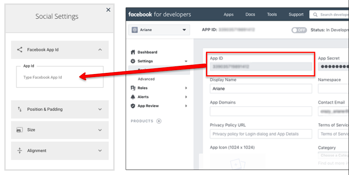Click the Namespace input field
The width and height of the screenshot is (349, 175).
(334, 89)
